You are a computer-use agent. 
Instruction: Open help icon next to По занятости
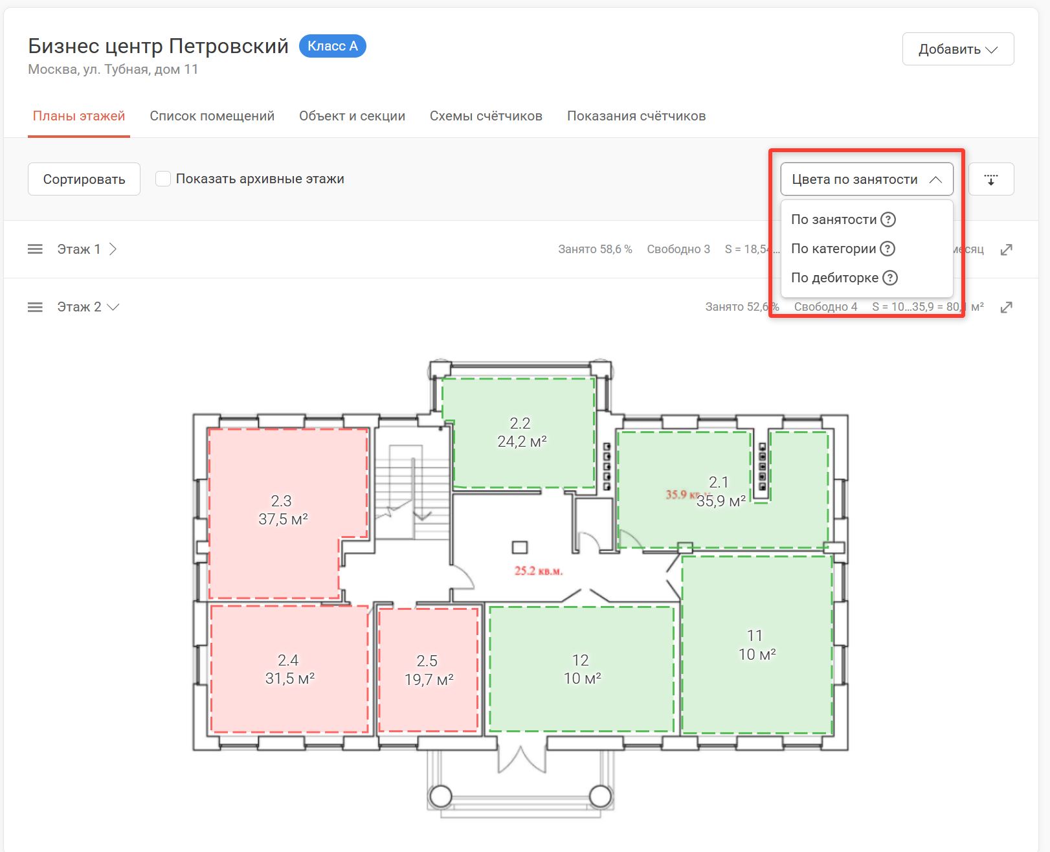888,219
